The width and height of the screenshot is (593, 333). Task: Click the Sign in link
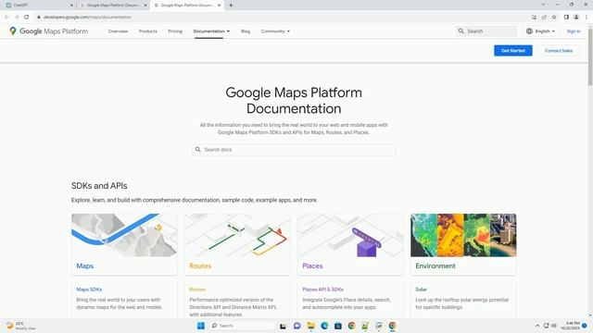(x=574, y=31)
